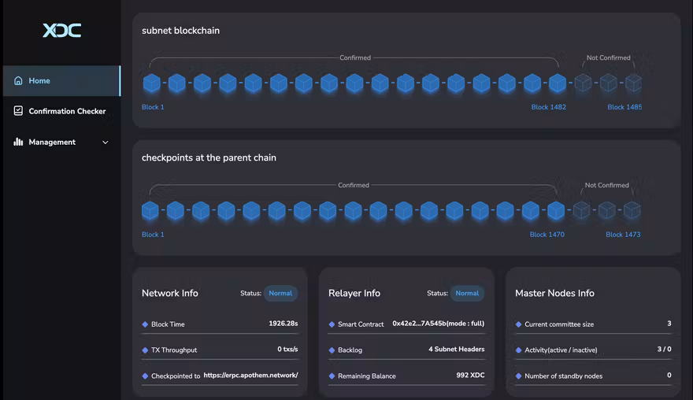Click the Smart Contract address value

438,324
